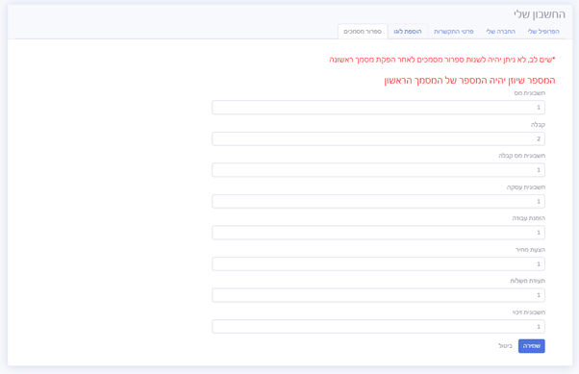Save with the blue שמירה button
The height and width of the screenshot is (374, 579).
pos(531,346)
